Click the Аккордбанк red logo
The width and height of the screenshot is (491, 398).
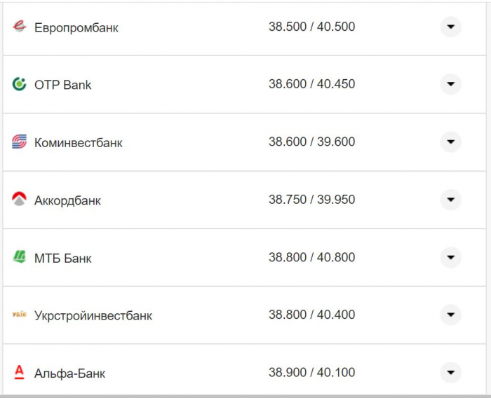(19, 200)
